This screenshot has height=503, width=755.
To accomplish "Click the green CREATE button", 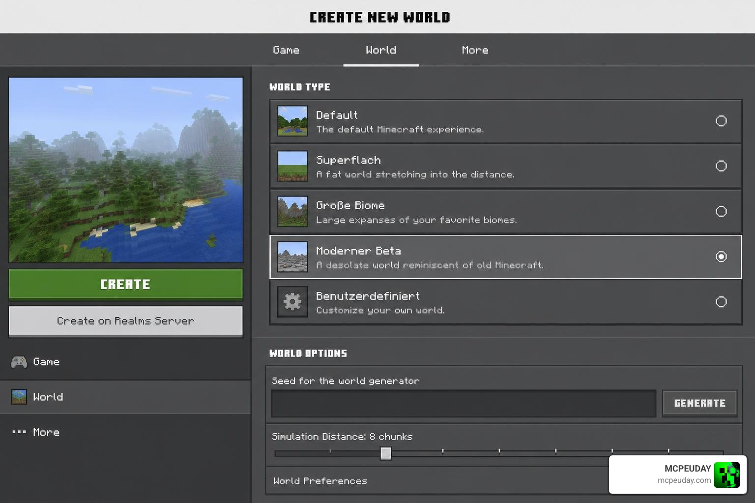I will 126,284.
